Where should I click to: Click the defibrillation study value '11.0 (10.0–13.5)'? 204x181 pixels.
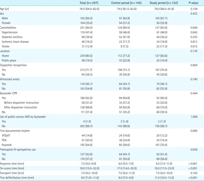pos(164,178)
